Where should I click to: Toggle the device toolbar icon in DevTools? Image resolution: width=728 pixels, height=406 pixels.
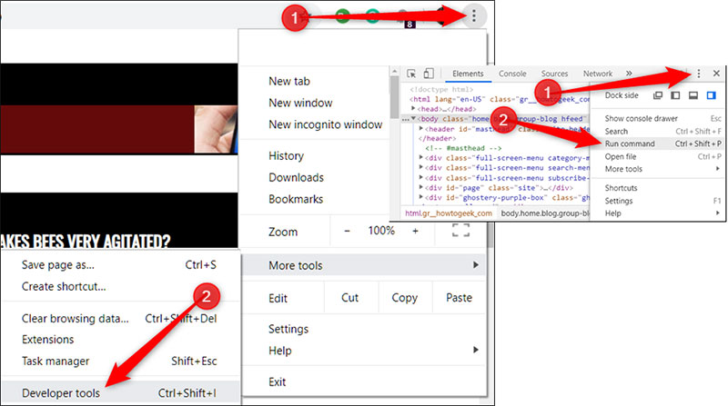point(428,74)
